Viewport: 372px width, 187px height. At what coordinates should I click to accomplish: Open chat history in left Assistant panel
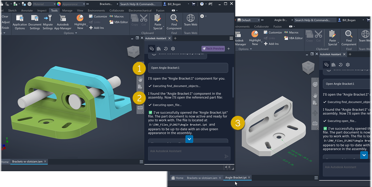166,48
